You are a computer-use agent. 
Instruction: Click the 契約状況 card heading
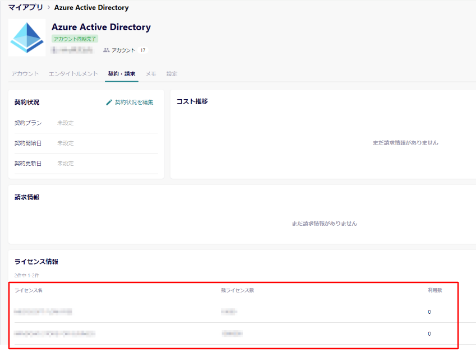[27, 102]
